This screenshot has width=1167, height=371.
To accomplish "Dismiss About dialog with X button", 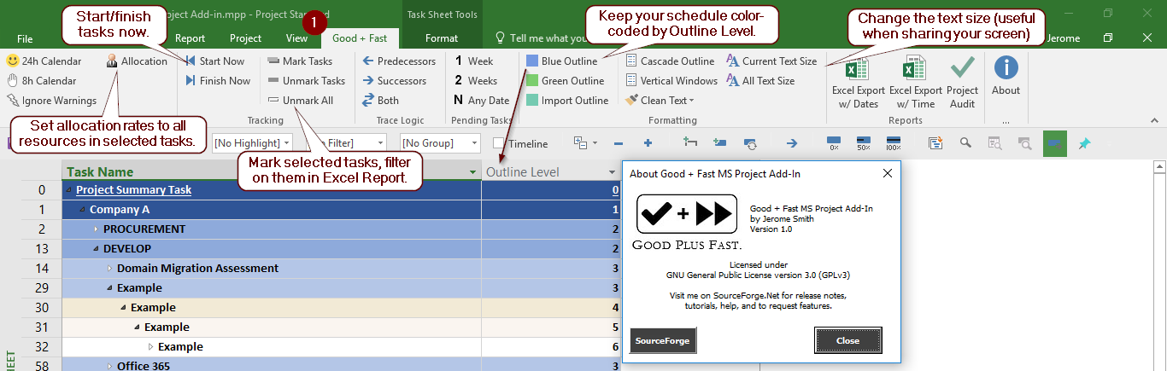I will click(x=887, y=173).
